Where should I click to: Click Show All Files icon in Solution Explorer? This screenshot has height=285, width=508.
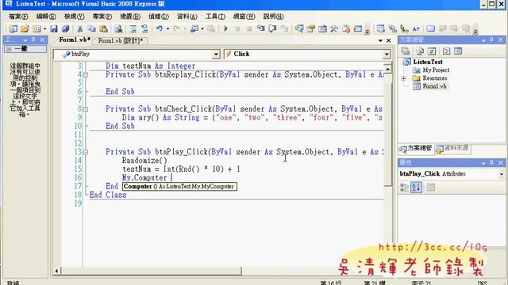[420, 51]
